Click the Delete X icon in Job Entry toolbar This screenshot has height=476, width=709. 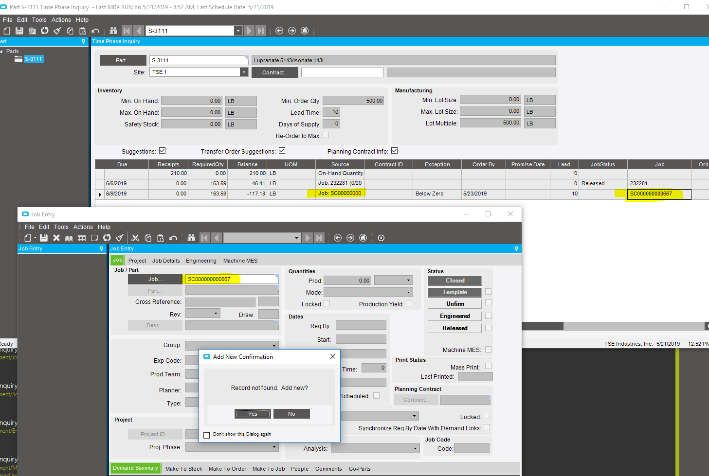pyautogui.click(x=56, y=238)
